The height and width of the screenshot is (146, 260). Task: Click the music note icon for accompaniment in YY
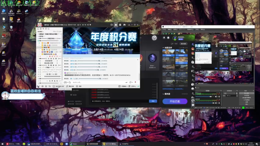tap(67, 86)
